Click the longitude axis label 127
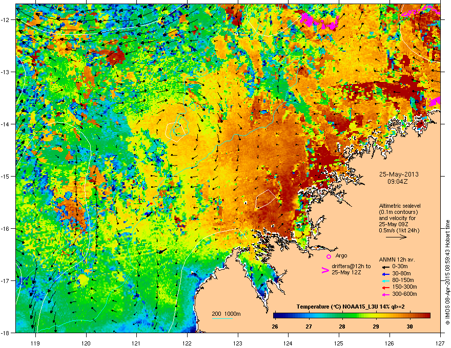Image resolution: width=451 pixels, height=348 pixels. click(440, 343)
